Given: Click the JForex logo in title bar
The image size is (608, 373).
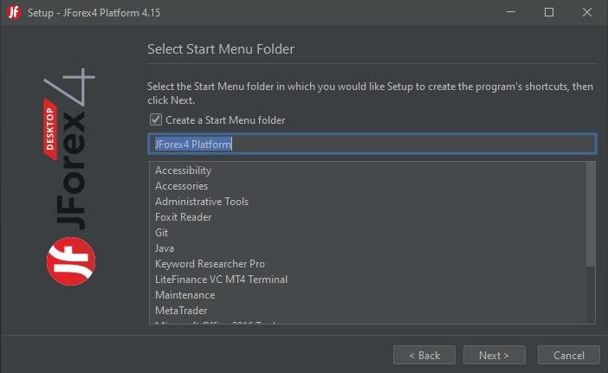Looking at the screenshot, I should coord(14,12).
